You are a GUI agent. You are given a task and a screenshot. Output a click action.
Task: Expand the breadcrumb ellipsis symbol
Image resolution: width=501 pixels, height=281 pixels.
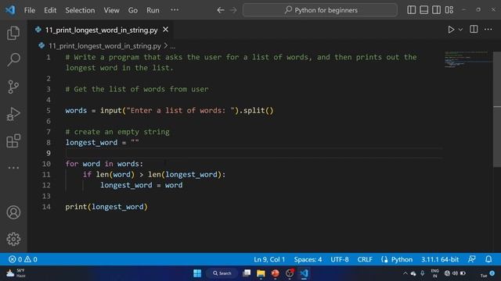[x=172, y=46]
